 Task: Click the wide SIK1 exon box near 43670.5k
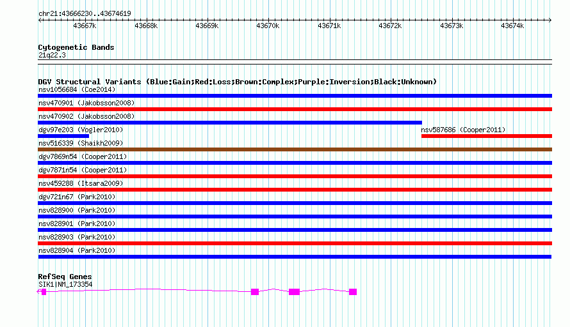click(295, 292)
